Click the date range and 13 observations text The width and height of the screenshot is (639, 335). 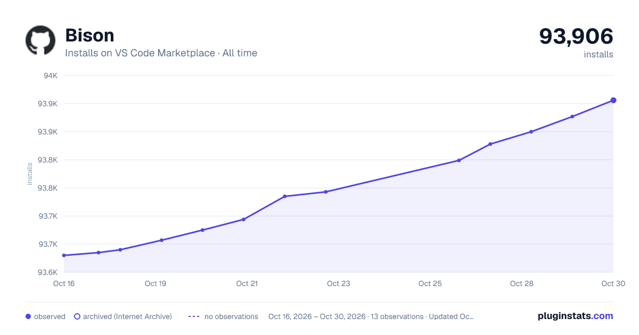371,316
